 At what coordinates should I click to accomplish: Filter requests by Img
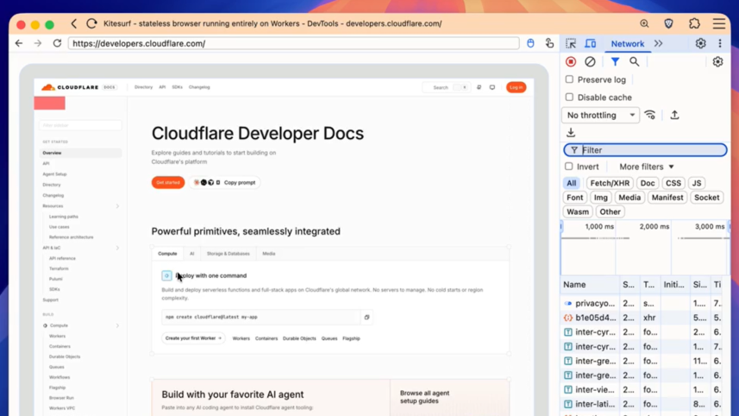pos(600,198)
